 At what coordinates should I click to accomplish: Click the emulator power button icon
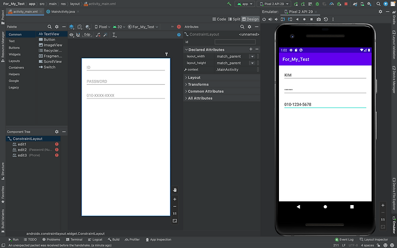[264, 19]
